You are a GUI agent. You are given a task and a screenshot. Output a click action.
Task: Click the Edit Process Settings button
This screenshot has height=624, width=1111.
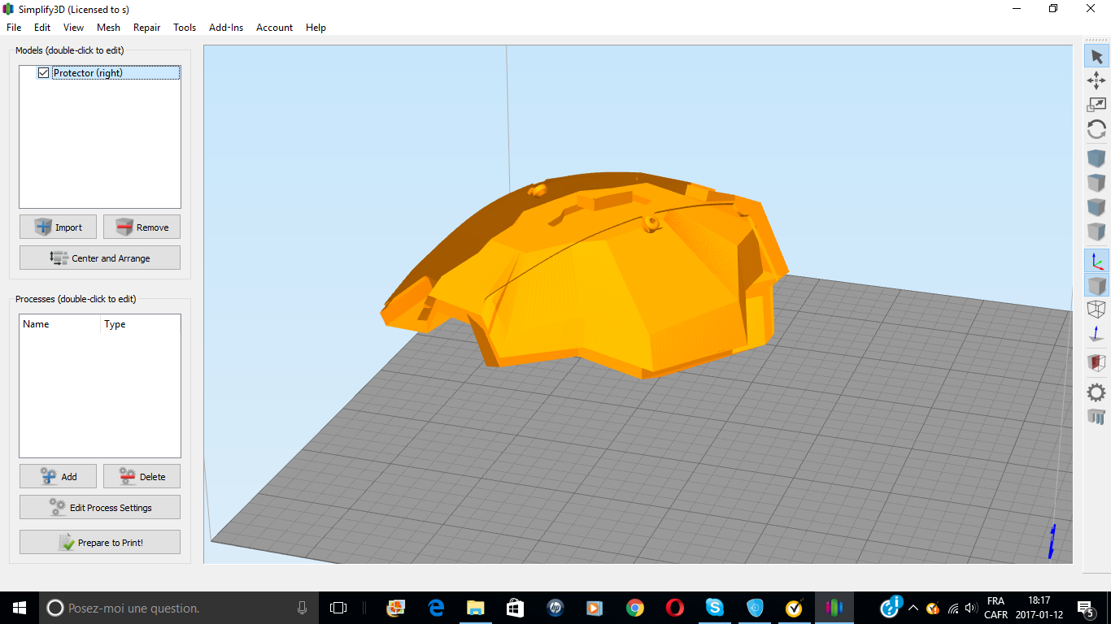(x=100, y=508)
